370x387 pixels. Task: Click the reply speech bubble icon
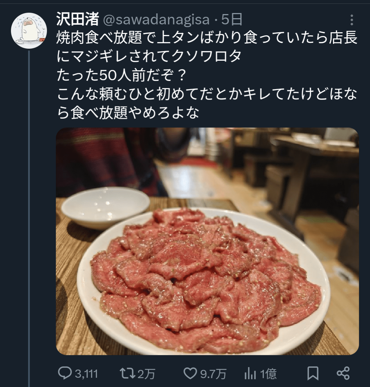64,373
